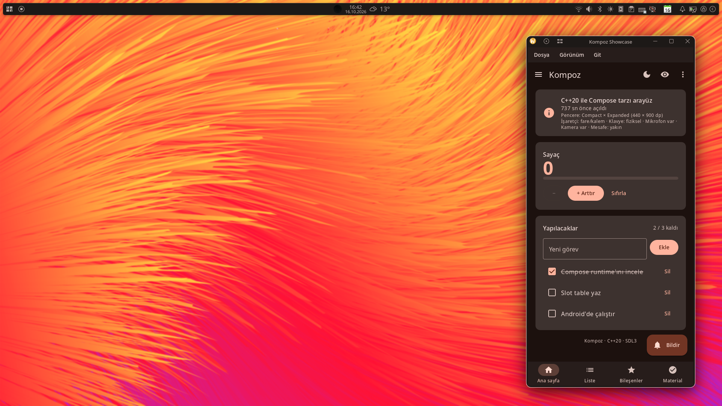Switch to the Material tab
Viewport: 722px width, 406px height.
[673, 374]
